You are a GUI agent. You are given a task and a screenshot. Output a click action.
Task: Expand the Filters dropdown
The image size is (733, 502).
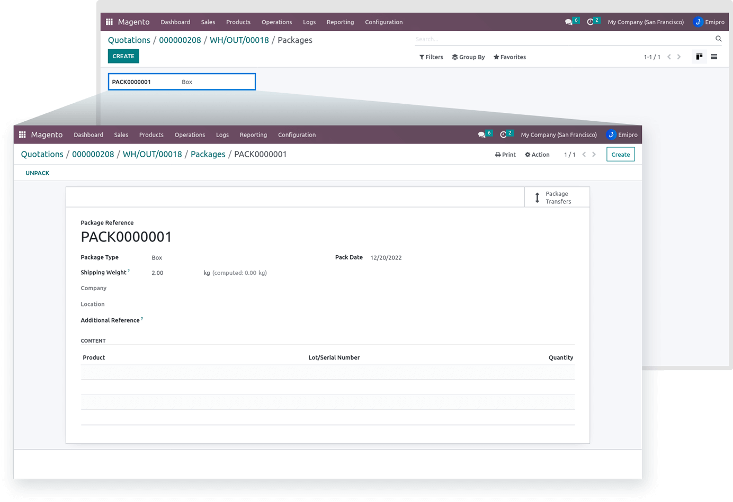(431, 57)
